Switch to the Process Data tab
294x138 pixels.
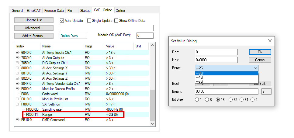(x=54, y=11)
